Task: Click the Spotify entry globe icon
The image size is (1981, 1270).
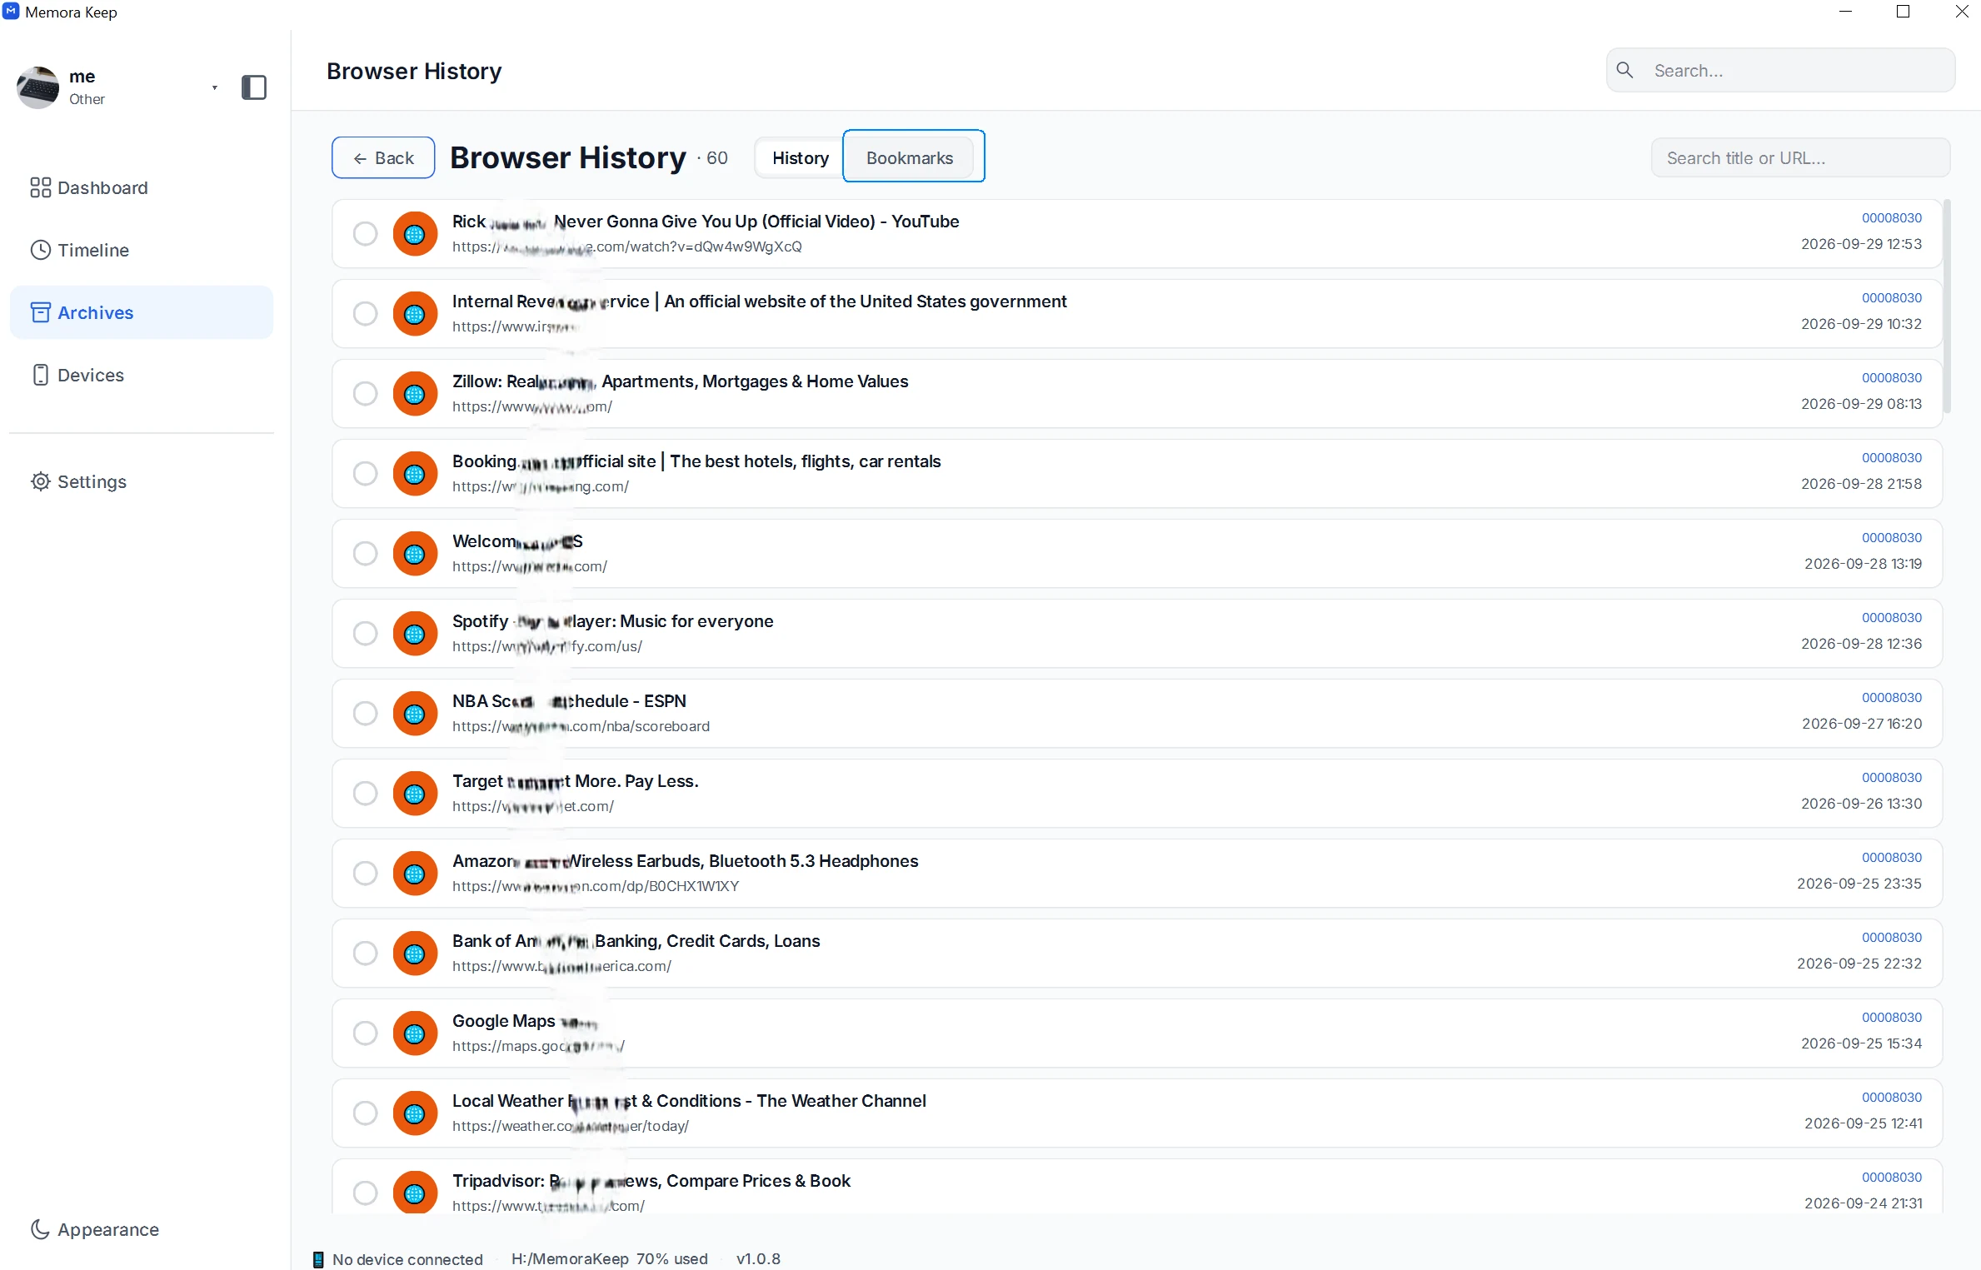Action: pos(415,634)
